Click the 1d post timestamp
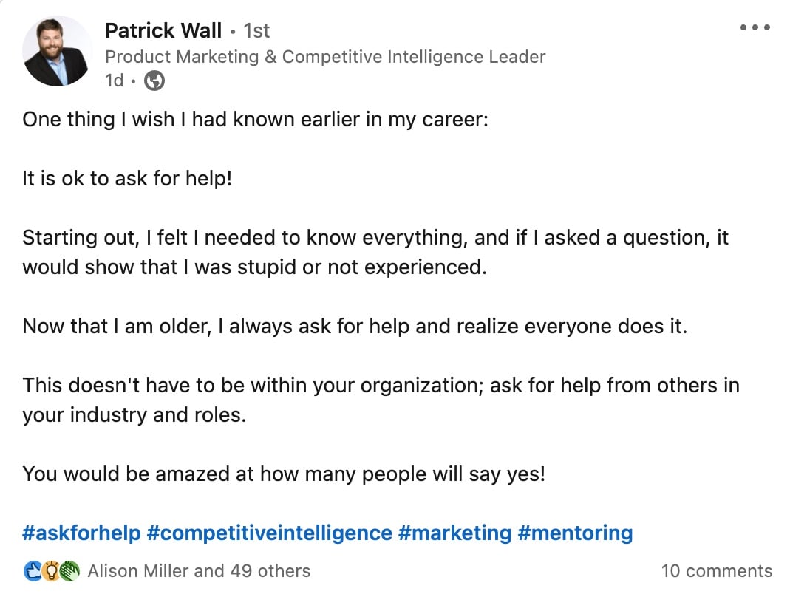This screenshot has width=790, height=594. 115,81
